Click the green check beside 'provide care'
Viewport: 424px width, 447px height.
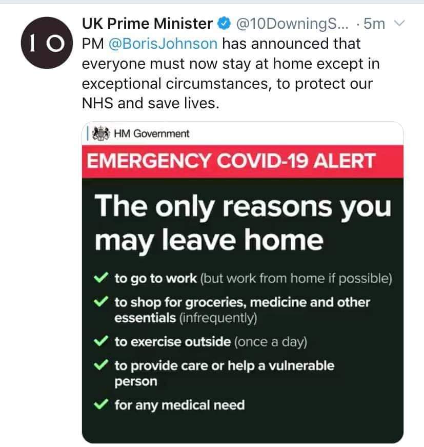101,364
